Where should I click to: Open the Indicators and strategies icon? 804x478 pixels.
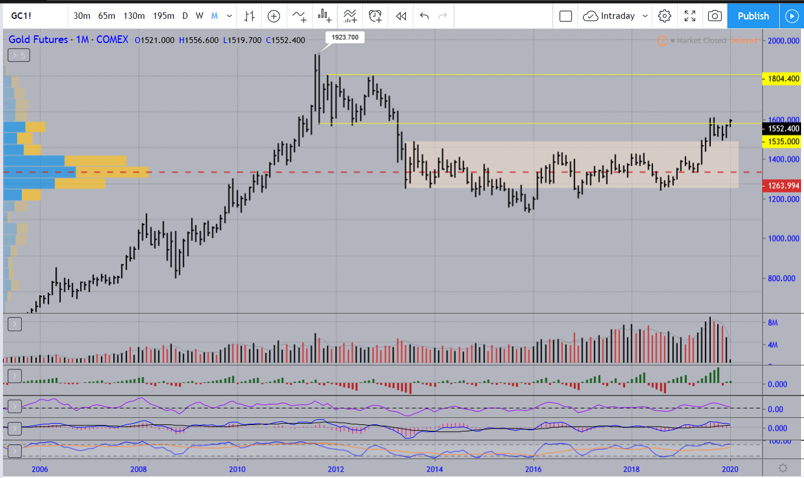click(x=300, y=16)
